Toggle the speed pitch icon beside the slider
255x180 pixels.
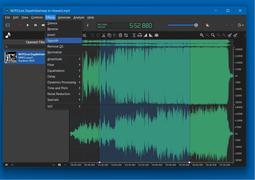[x=207, y=25]
